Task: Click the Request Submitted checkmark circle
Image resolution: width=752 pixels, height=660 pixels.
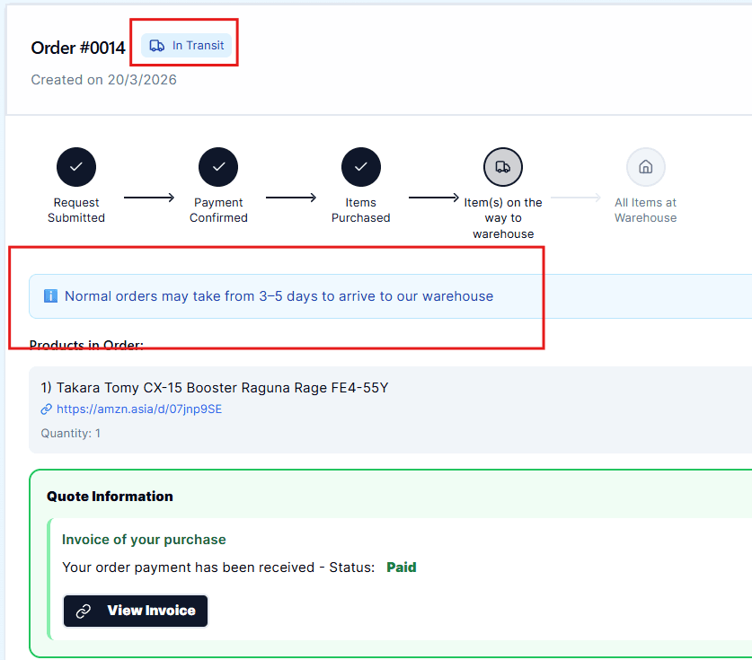Action: pos(76,167)
